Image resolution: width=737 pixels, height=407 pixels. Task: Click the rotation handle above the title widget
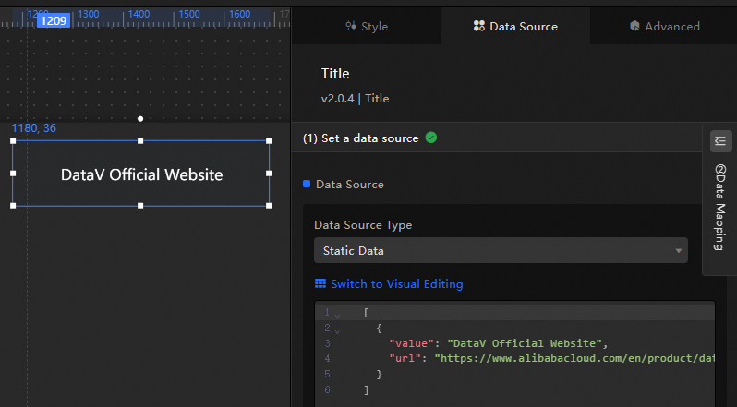point(140,119)
